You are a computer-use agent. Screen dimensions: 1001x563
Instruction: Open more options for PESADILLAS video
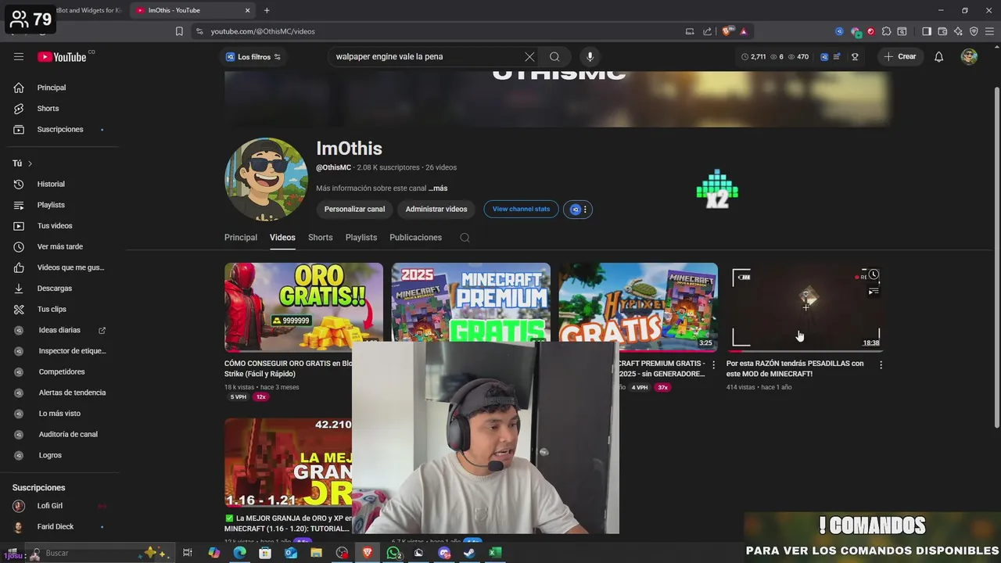[881, 365]
